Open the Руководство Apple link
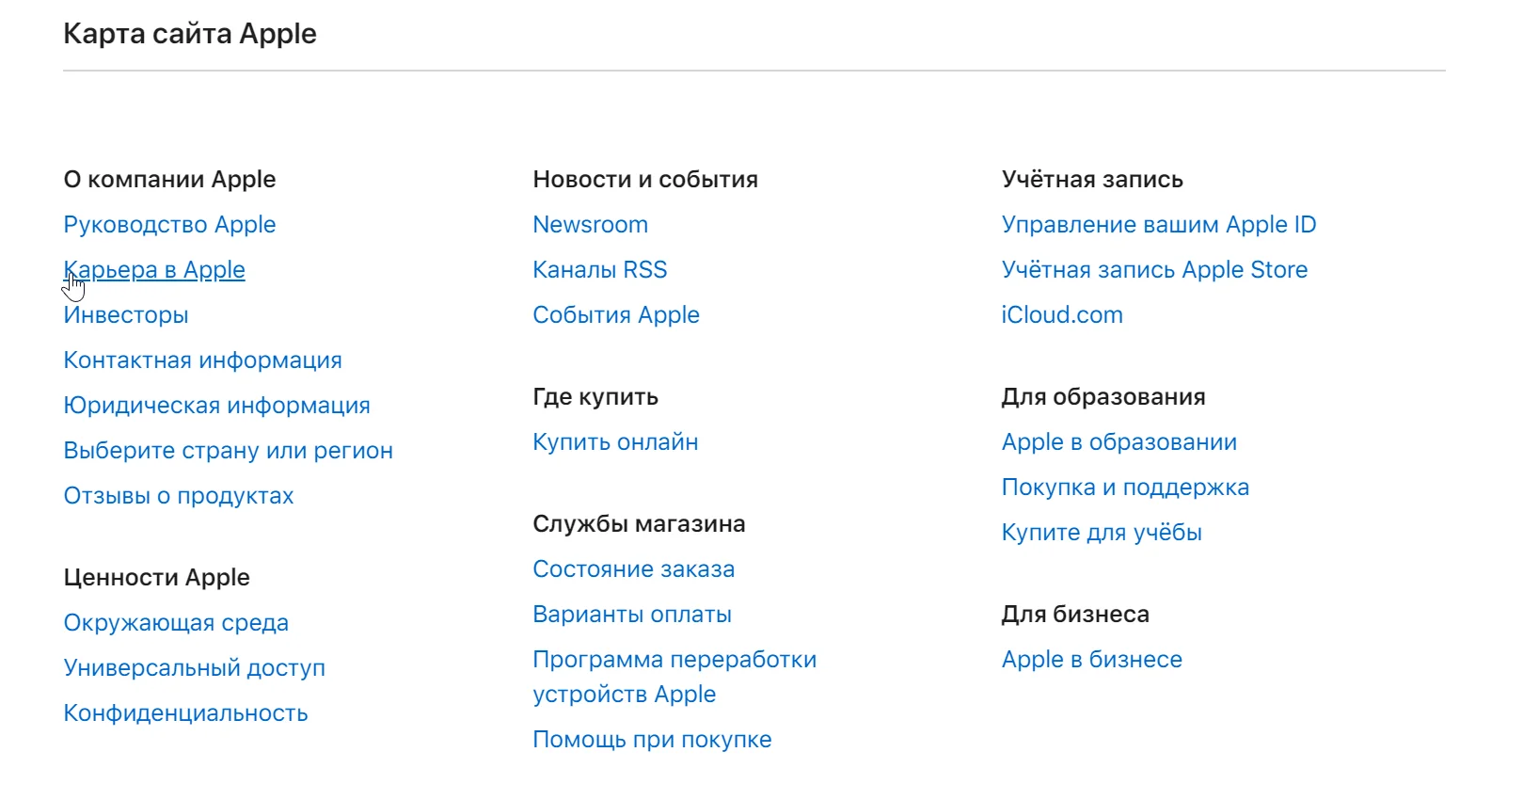 tap(169, 225)
